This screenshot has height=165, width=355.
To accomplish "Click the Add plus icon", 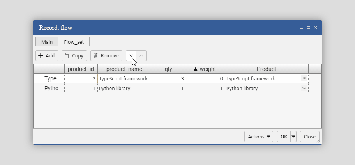I will (41, 56).
